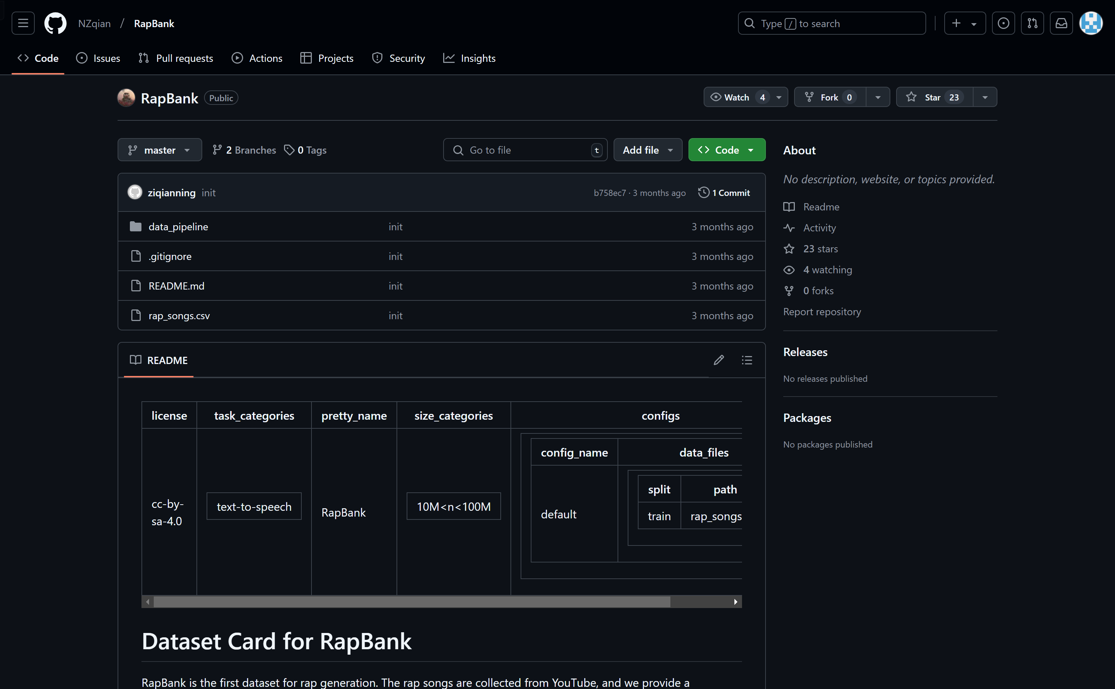Focus the Go to file input
This screenshot has height=689, width=1115.
click(525, 149)
